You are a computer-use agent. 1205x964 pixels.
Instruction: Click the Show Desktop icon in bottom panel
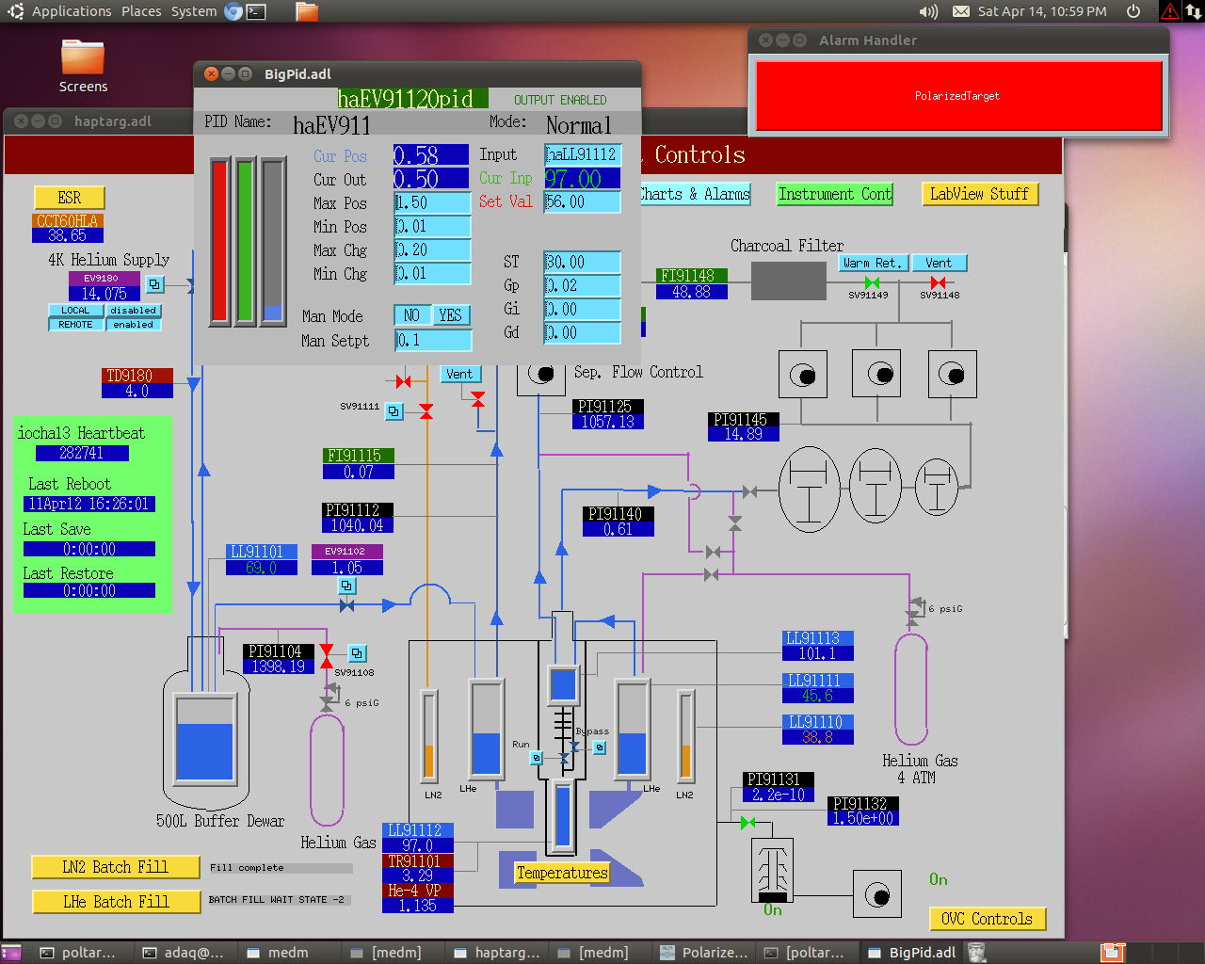coord(11,953)
